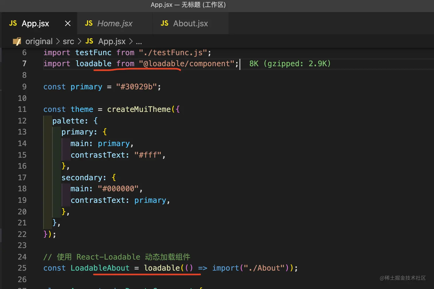Place cursor on createMuiTheme call
434x289 pixels.
pyautogui.click(x=139, y=110)
